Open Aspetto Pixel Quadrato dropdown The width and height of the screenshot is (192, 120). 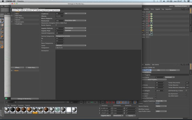75,31
